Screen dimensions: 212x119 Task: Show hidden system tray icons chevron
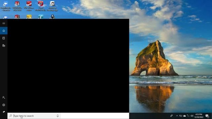tap(177, 116)
